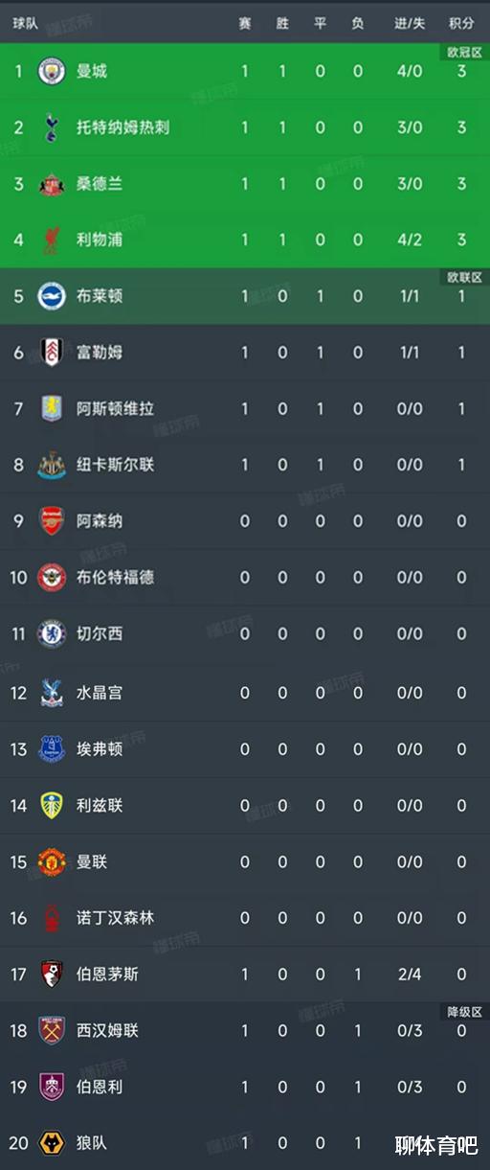Screen dimensions: 490x1170
Task: Click the Chelsea lion badge
Action: tap(51, 633)
